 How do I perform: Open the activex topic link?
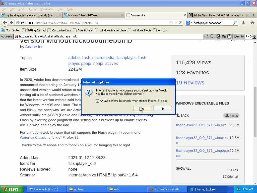coord(111,63)
